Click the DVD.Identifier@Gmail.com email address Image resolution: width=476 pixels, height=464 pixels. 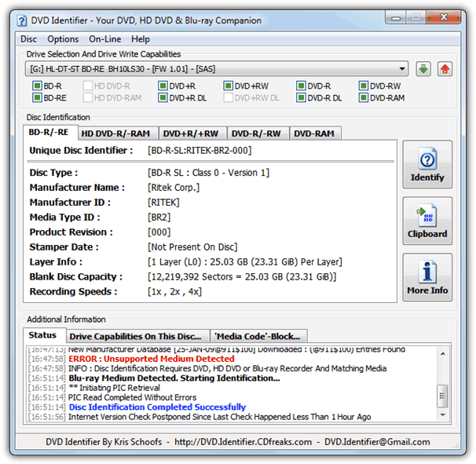pyautogui.click(x=377, y=442)
